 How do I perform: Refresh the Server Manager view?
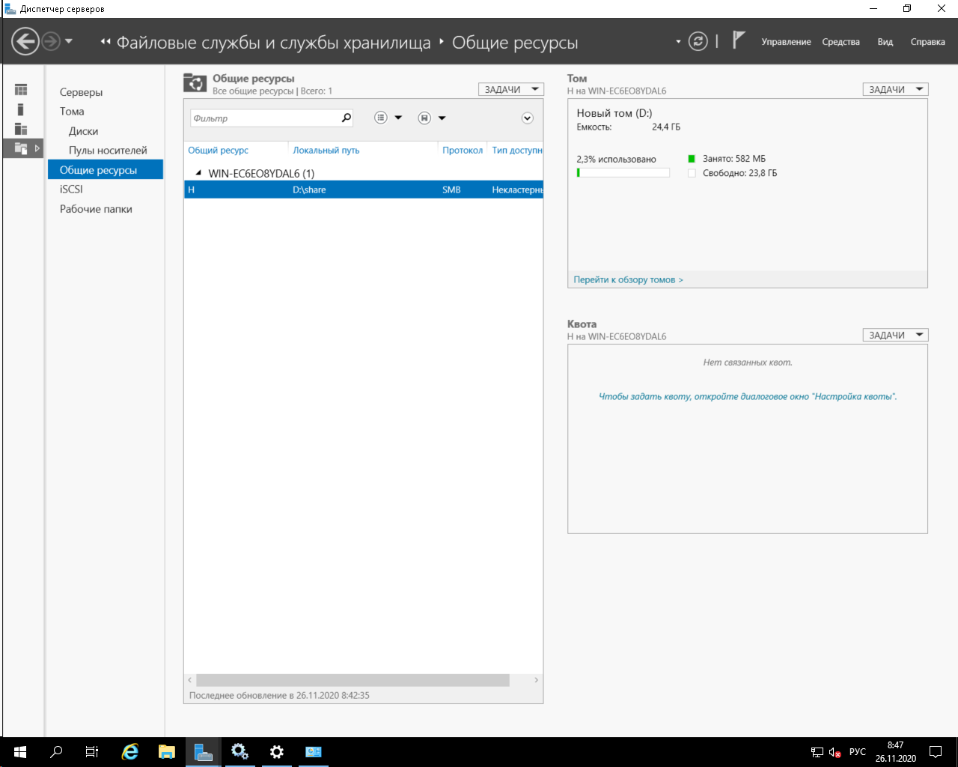pos(698,41)
